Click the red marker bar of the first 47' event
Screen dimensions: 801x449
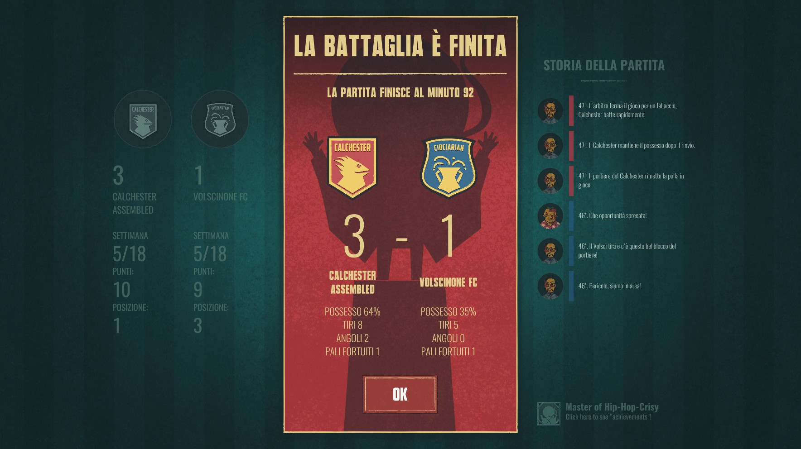click(x=571, y=110)
